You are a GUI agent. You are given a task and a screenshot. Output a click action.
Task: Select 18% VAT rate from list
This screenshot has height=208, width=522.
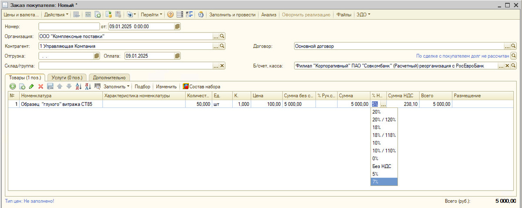[x=384, y=127]
